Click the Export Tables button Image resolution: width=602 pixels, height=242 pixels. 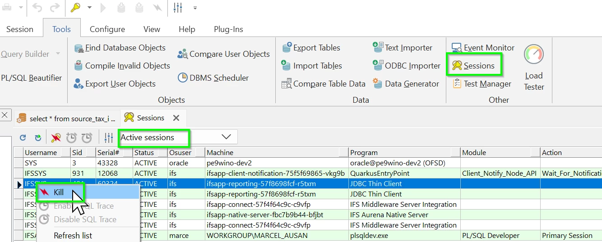(x=311, y=48)
